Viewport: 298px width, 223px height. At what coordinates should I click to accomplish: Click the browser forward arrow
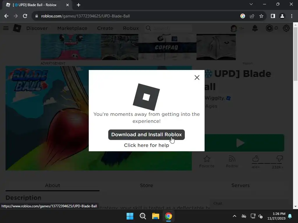(16, 16)
